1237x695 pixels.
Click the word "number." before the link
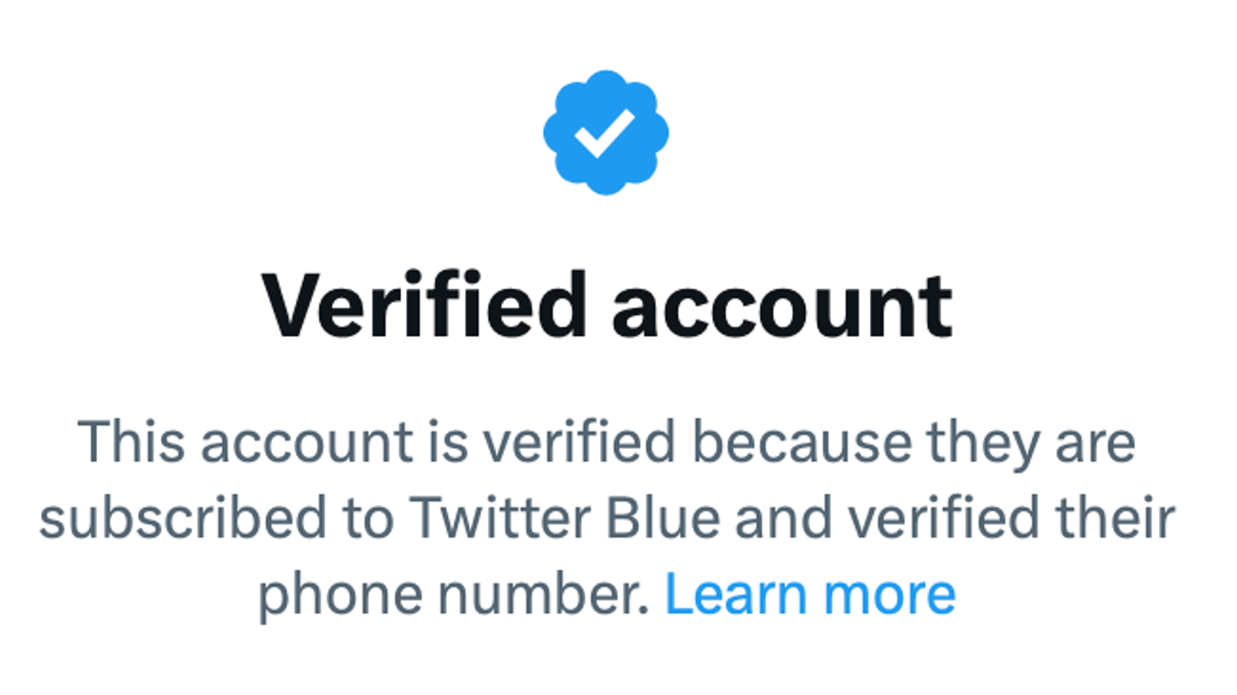tap(543, 594)
